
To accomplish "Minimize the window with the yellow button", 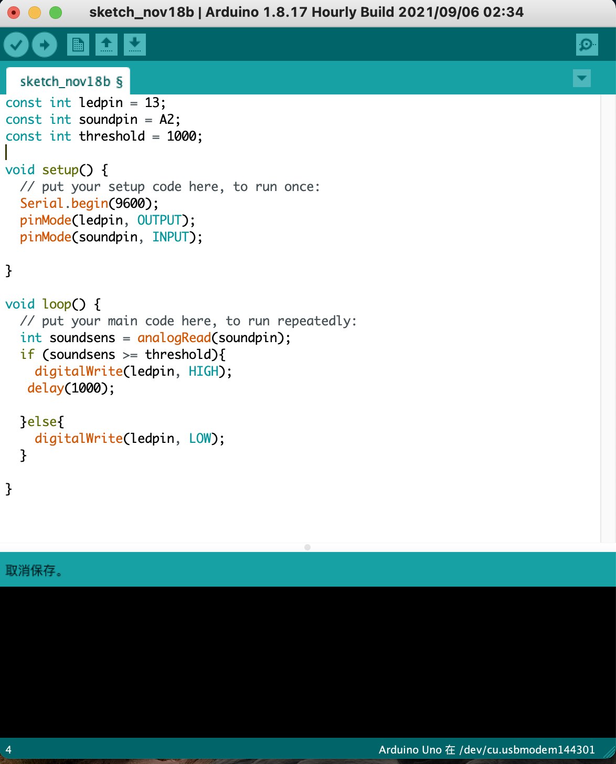I will point(35,13).
